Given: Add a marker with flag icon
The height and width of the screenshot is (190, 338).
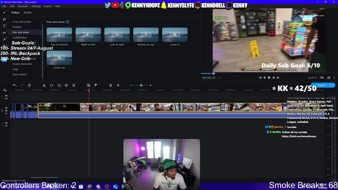Looking at the screenshot, I should click(x=96, y=85).
